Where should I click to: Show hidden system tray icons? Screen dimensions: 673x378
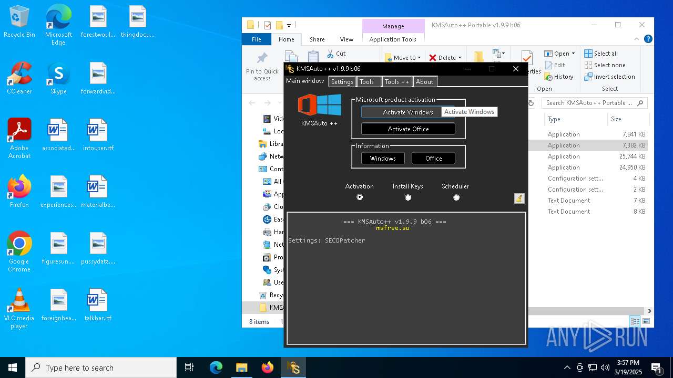(x=567, y=367)
